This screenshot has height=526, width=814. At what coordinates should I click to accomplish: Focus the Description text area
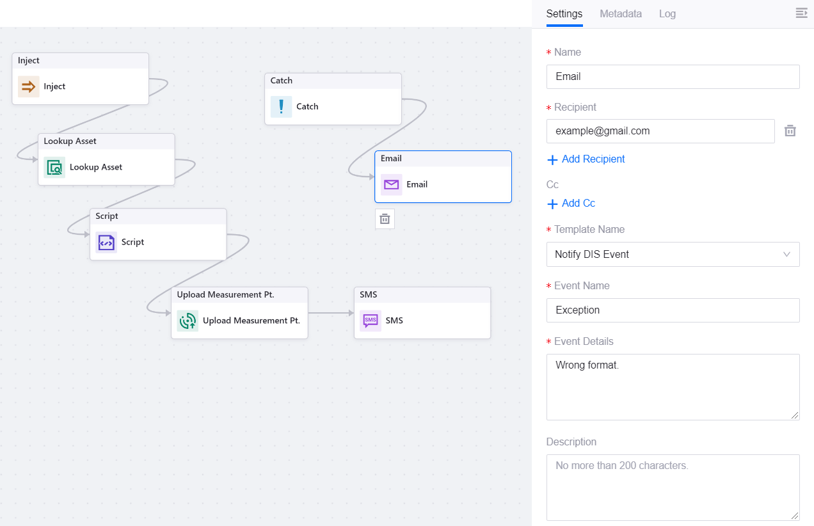[x=673, y=487]
